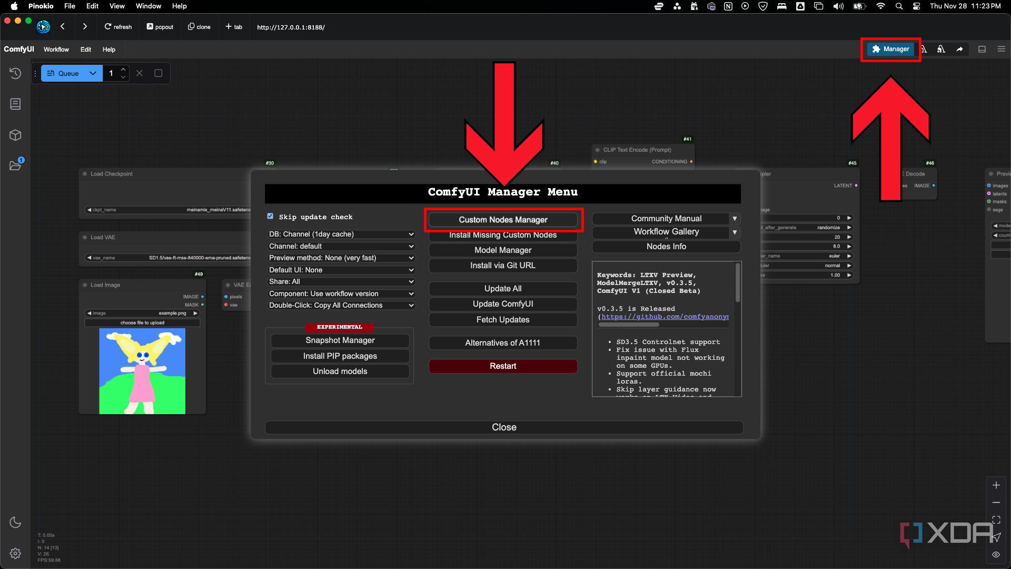The image size is (1011, 569).
Task: Clear pending tasks square icon
Action: click(158, 73)
